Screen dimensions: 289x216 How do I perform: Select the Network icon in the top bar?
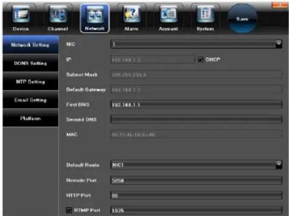coord(95,18)
